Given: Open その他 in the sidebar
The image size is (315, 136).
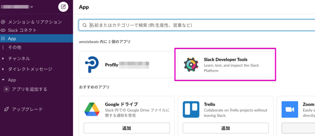Looking at the screenshot, I should [x=15, y=47].
